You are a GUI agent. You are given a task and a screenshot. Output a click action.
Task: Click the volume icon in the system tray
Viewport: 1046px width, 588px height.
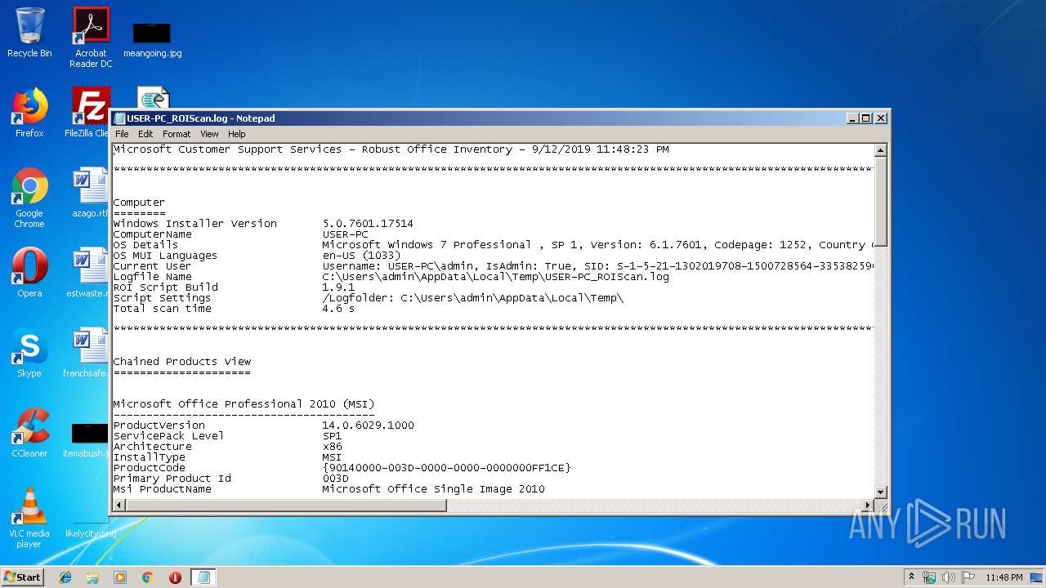coord(948,577)
